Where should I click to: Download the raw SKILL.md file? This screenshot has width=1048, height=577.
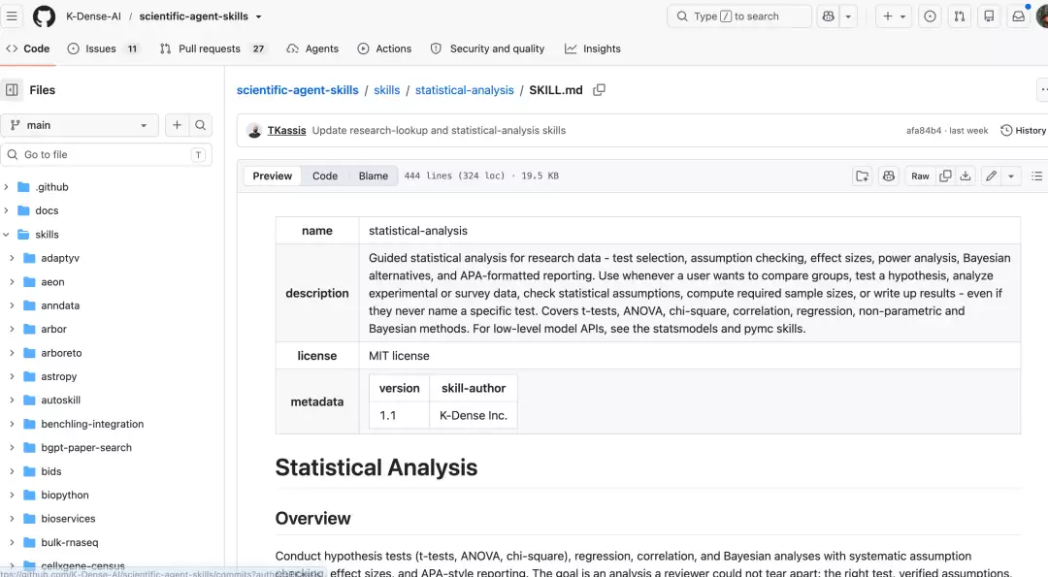966,176
